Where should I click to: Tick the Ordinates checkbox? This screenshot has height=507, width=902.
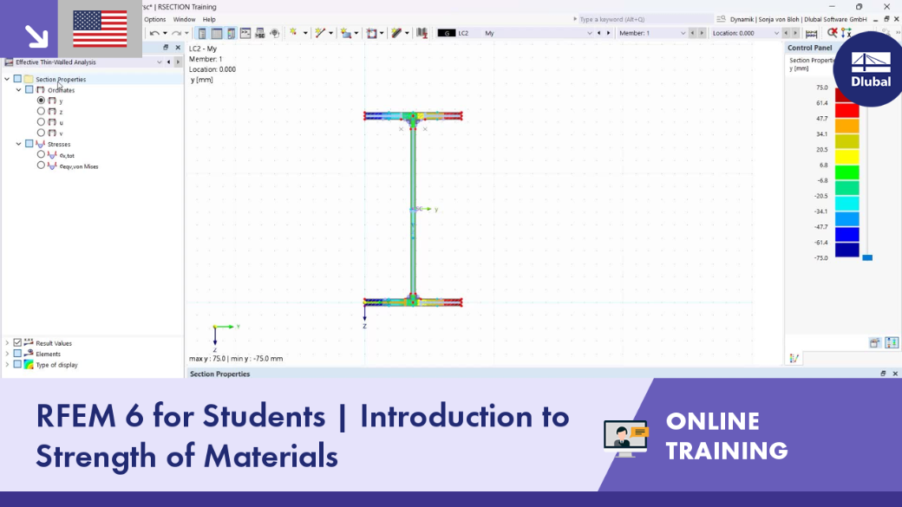(29, 89)
